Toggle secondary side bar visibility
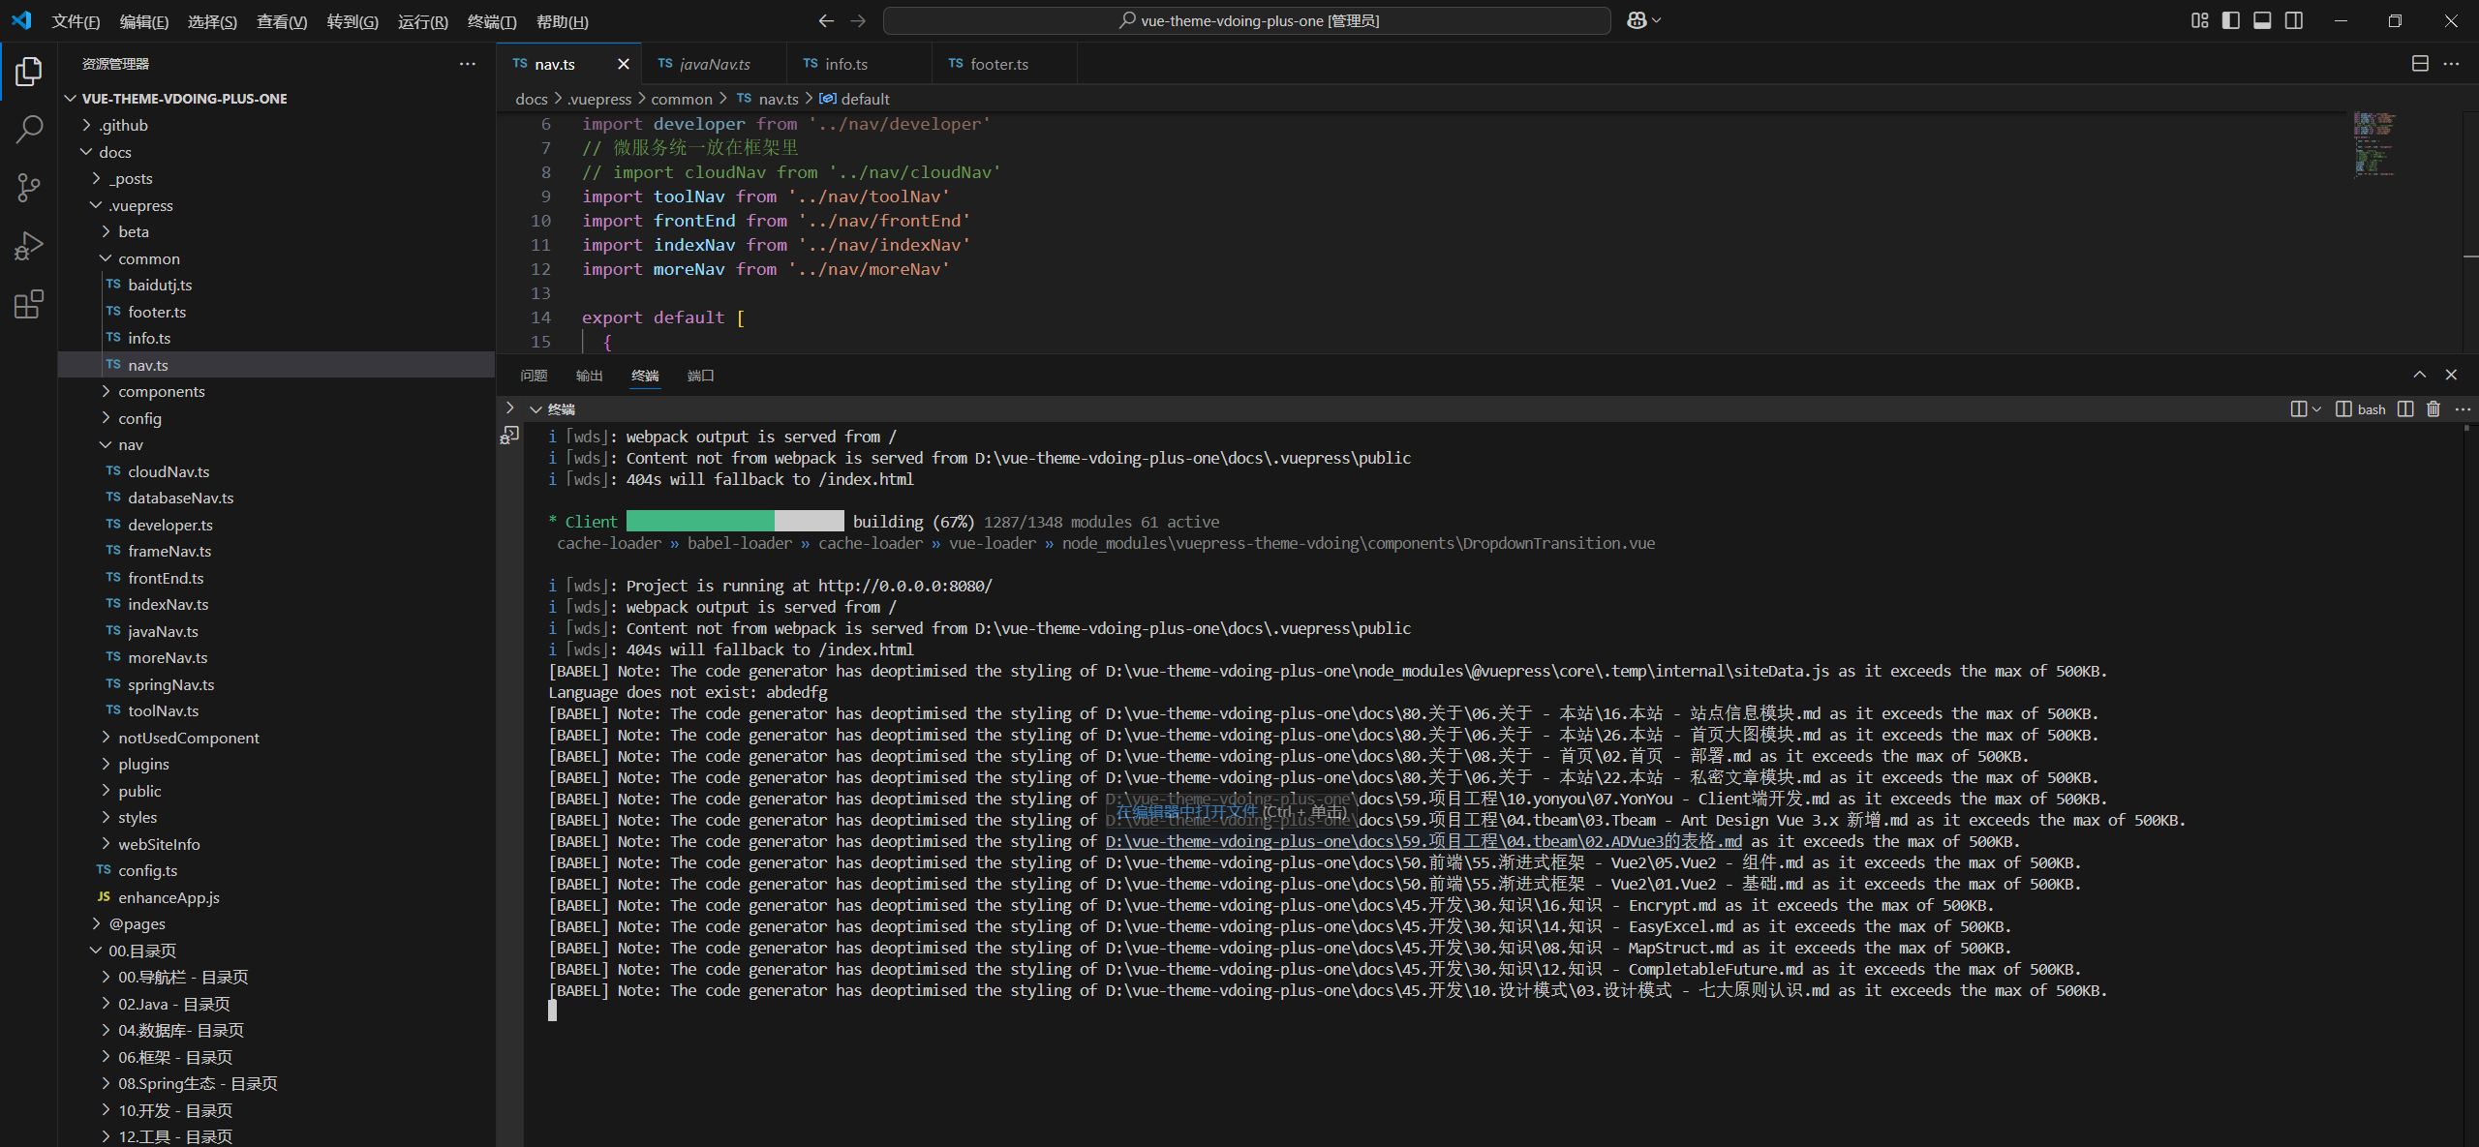The width and height of the screenshot is (2479, 1147). (2294, 20)
